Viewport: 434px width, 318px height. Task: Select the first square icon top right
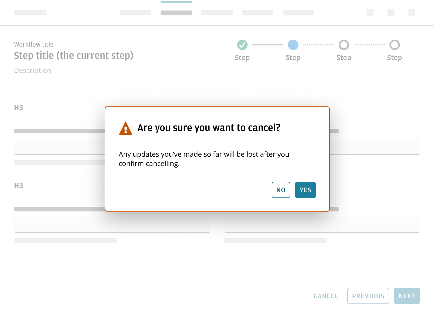370,13
